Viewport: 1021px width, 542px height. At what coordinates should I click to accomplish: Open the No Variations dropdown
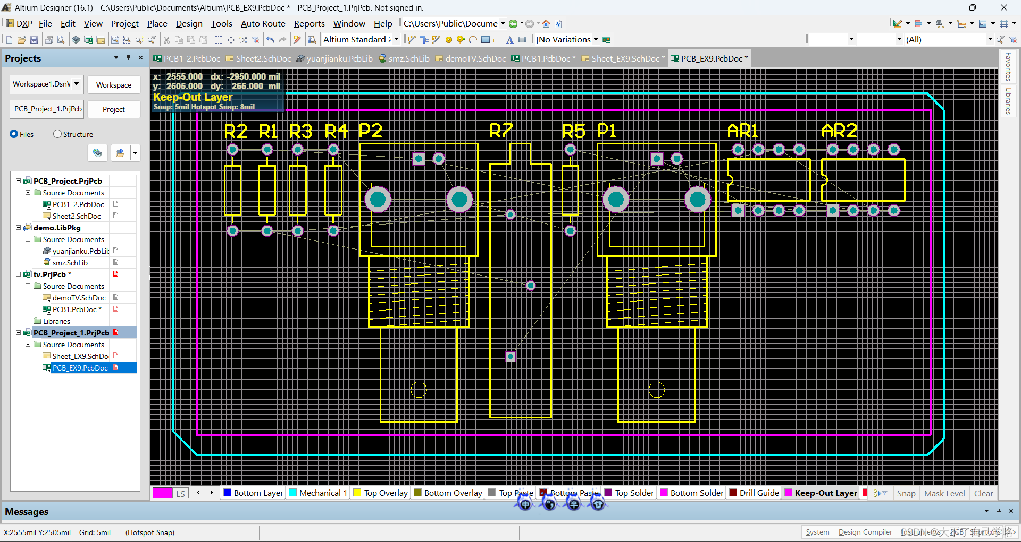596,40
